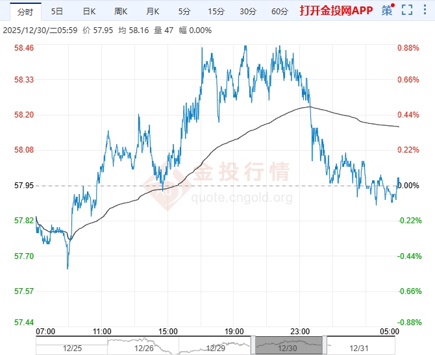Screen dimensions: 435x355
Task: Click the 19:00 time axis label
Action: tap(234, 332)
